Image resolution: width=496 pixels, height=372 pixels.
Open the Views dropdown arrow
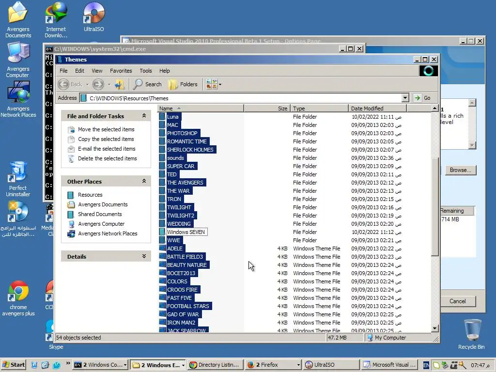point(220,84)
